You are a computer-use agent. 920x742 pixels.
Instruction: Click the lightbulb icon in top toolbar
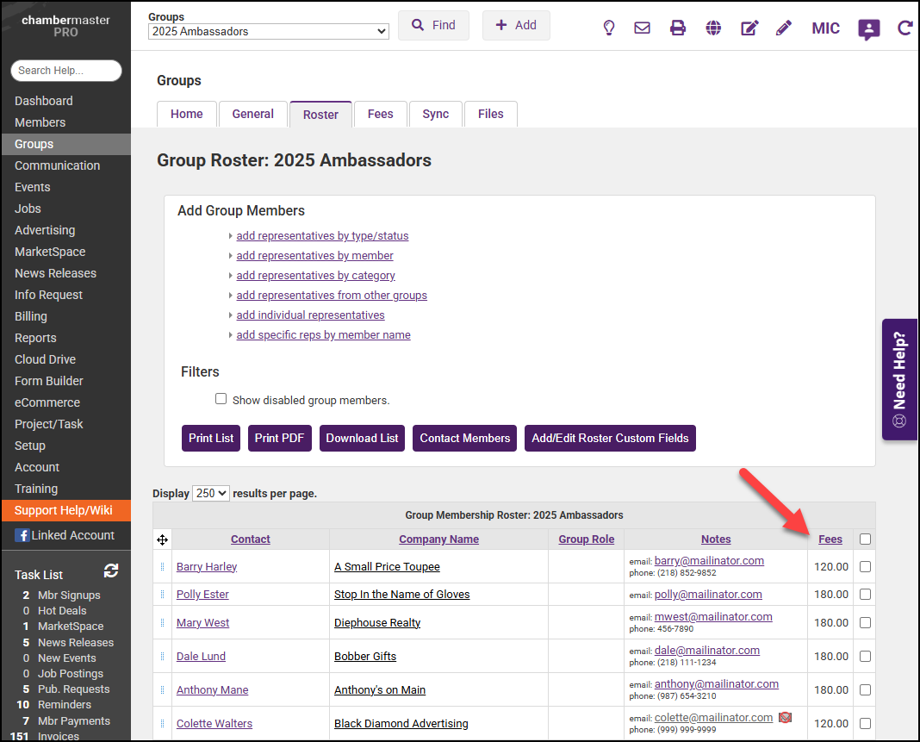pos(609,28)
